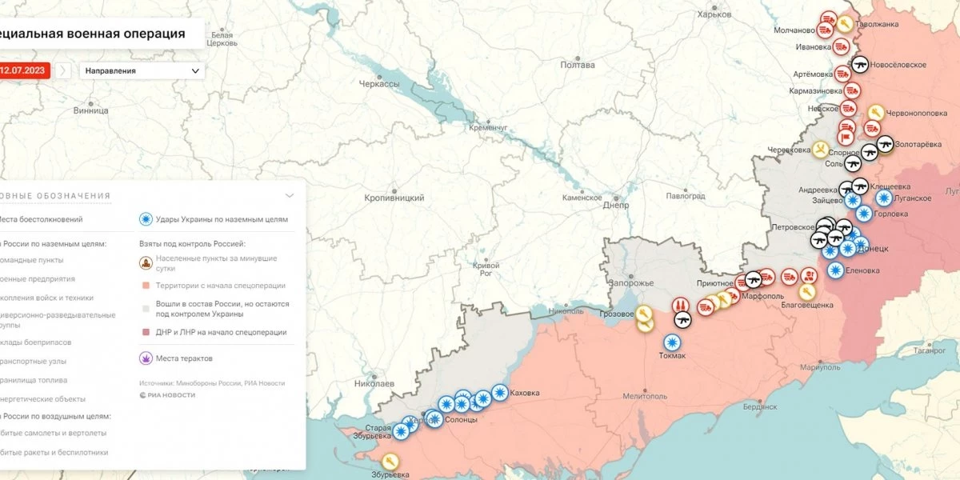Click the clash marker at Золотарёвка
The height and width of the screenshot is (480, 960).
click(884, 144)
